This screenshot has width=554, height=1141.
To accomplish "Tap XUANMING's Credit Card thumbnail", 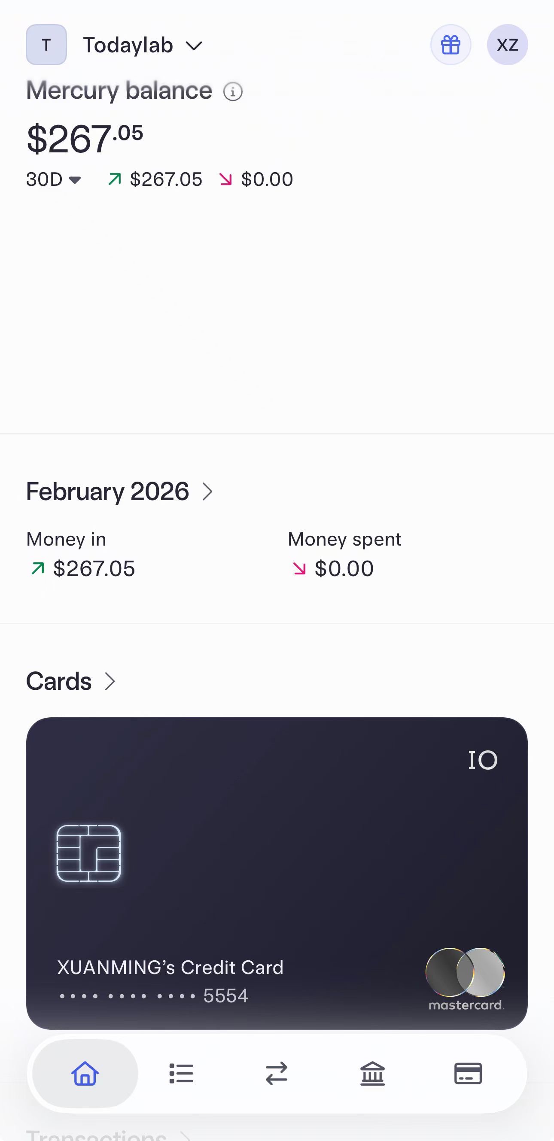I will [277, 873].
